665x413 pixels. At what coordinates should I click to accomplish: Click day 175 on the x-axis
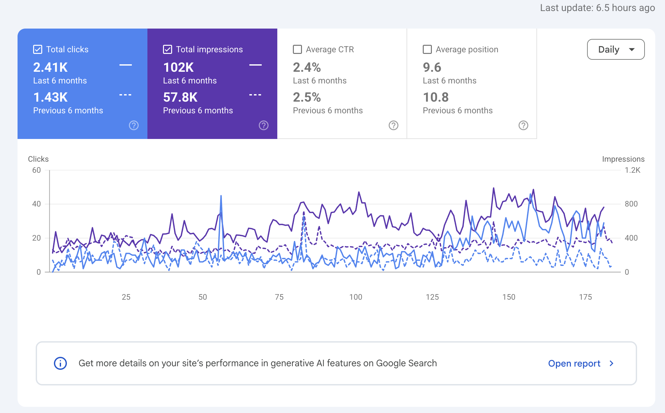(585, 297)
